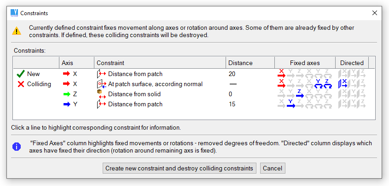The image size is (389, 186).
Task: Click the Valor app icon in title bar
Action: (14, 13)
